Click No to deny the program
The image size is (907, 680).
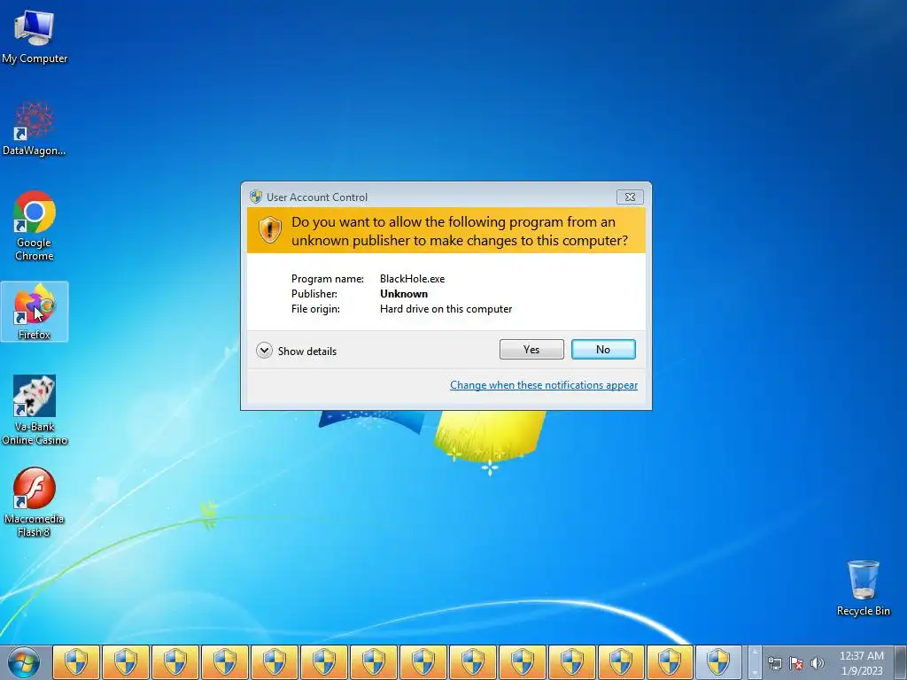tap(603, 349)
